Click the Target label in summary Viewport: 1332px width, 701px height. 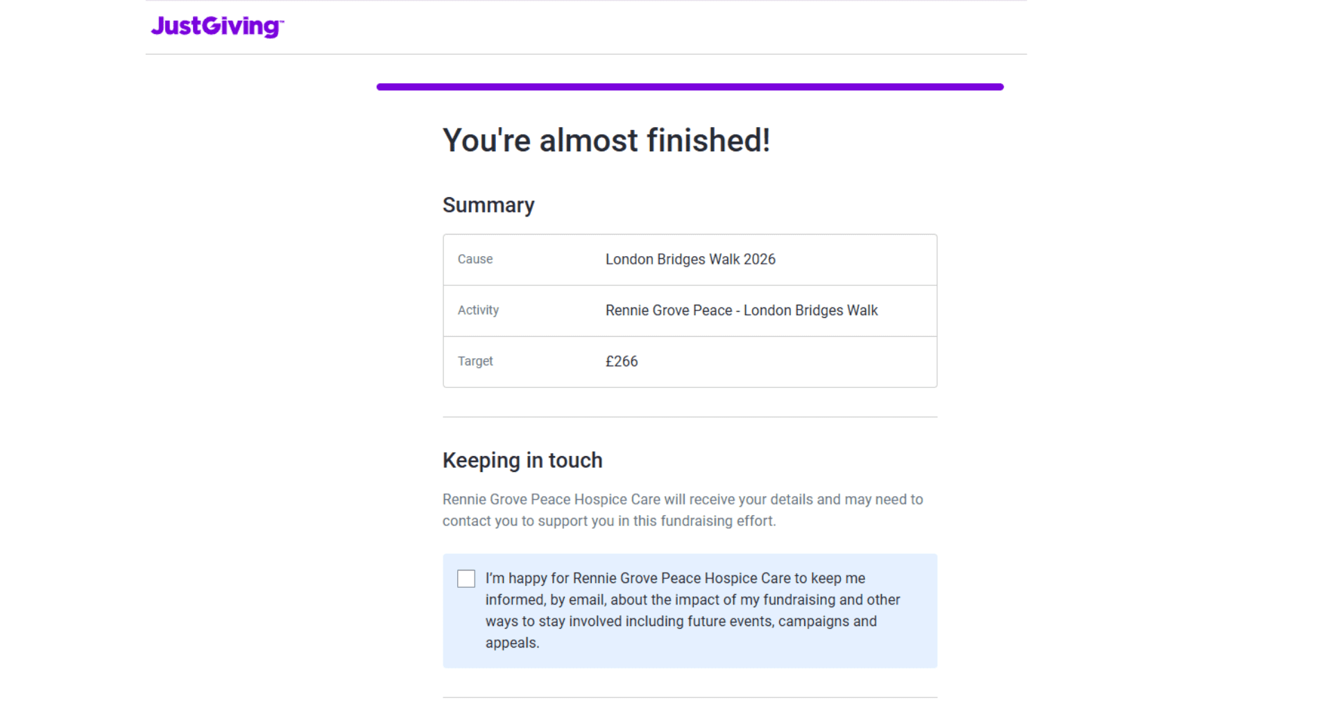[475, 362]
